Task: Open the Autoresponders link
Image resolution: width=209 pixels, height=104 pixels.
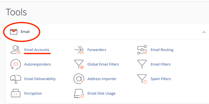Action: 37,65
